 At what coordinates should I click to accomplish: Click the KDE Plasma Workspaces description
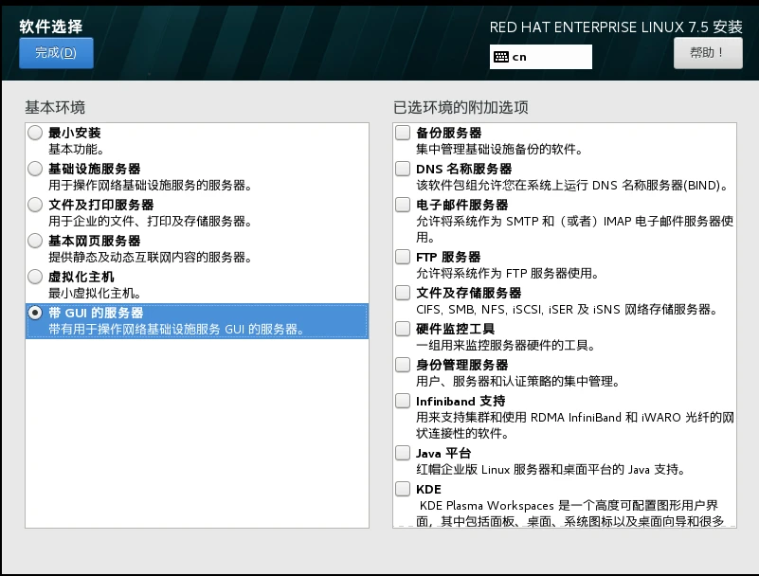click(x=571, y=513)
